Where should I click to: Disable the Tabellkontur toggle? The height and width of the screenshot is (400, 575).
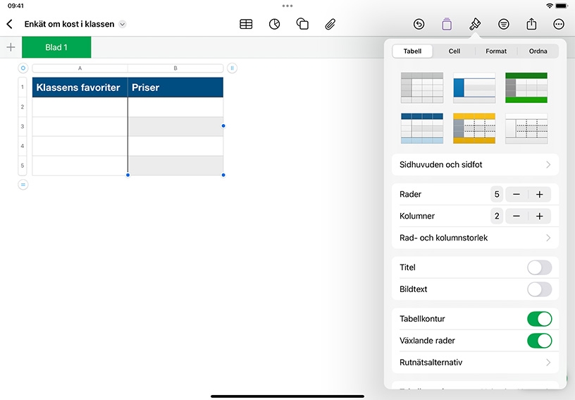pyautogui.click(x=540, y=319)
